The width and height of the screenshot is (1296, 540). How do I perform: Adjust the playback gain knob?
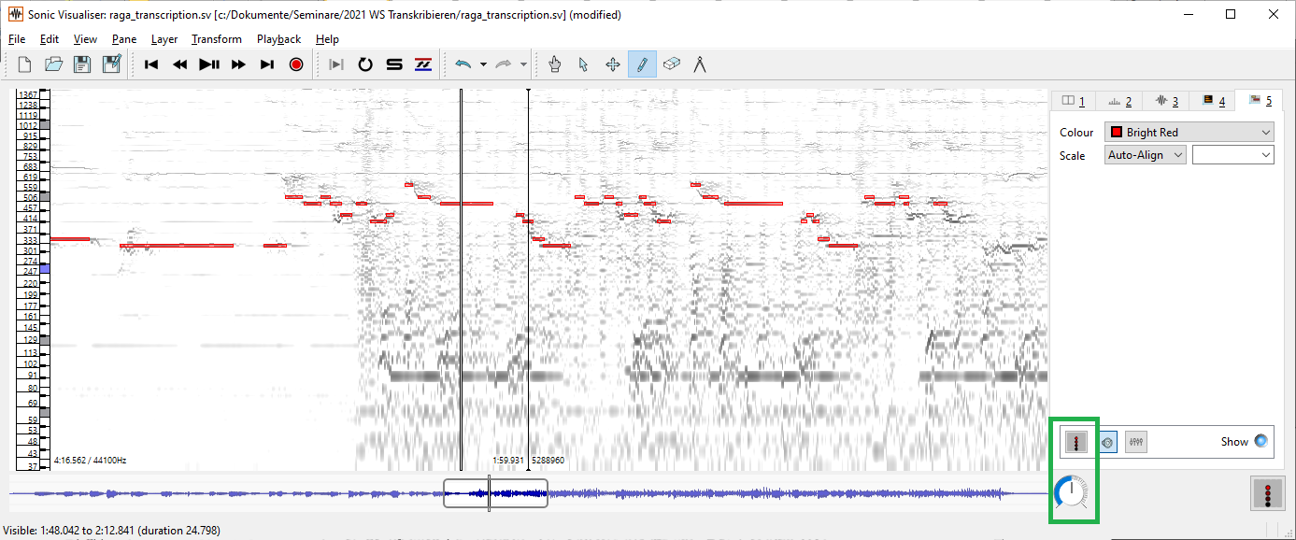point(1073,493)
